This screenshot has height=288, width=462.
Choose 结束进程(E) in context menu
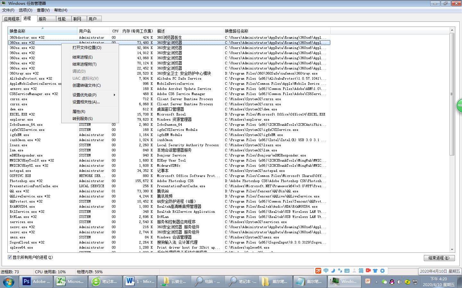(90, 57)
